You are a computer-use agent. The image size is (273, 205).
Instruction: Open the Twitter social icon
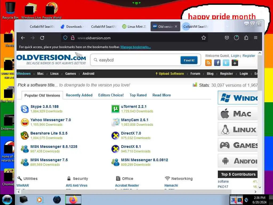pos(226,63)
